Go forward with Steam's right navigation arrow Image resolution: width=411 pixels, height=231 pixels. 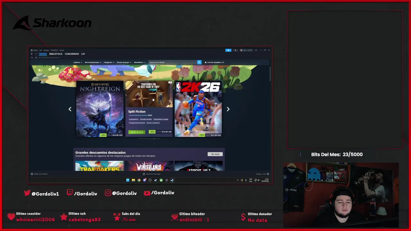[36, 54]
